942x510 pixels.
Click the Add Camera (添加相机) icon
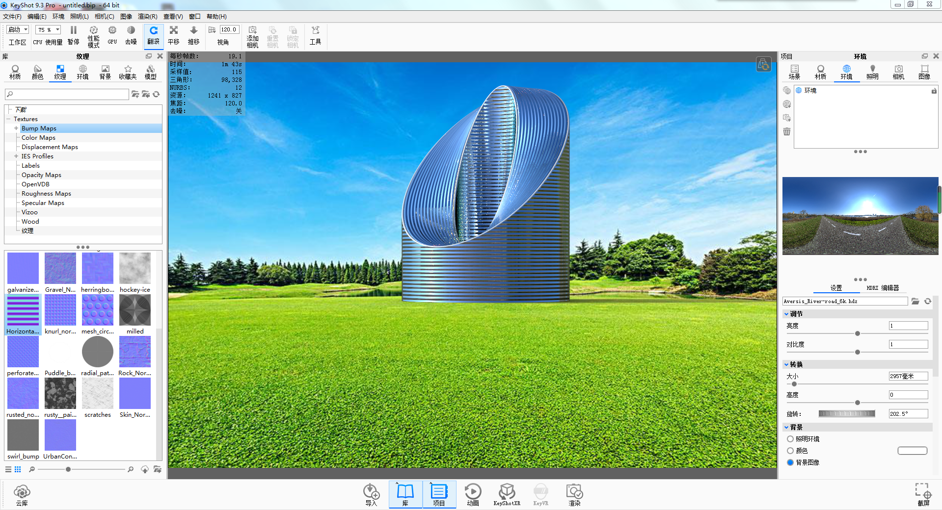pos(253,37)
